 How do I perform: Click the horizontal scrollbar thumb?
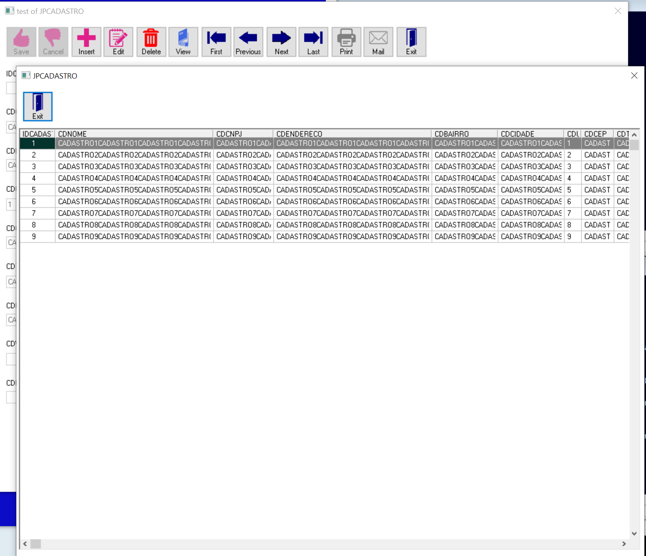(x=36, y=544)
